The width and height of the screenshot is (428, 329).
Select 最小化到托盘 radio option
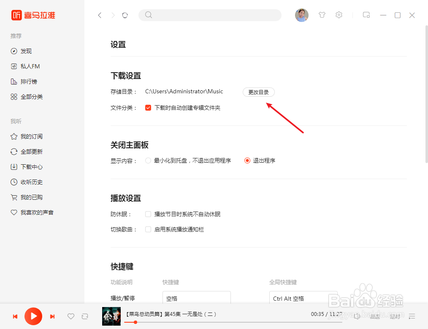click(x=148, y=160)
